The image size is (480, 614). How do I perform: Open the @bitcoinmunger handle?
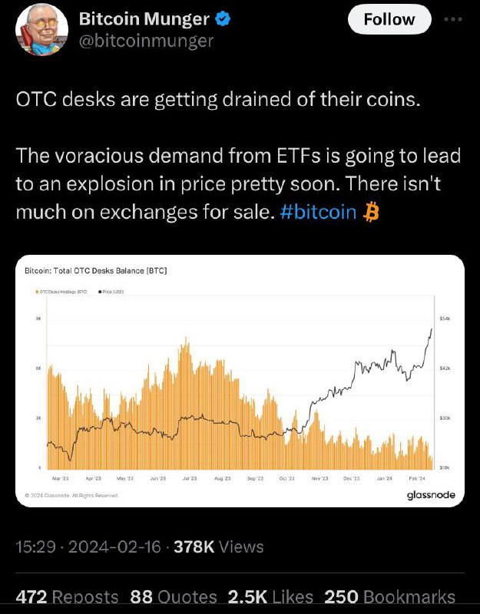pos(146,41)
